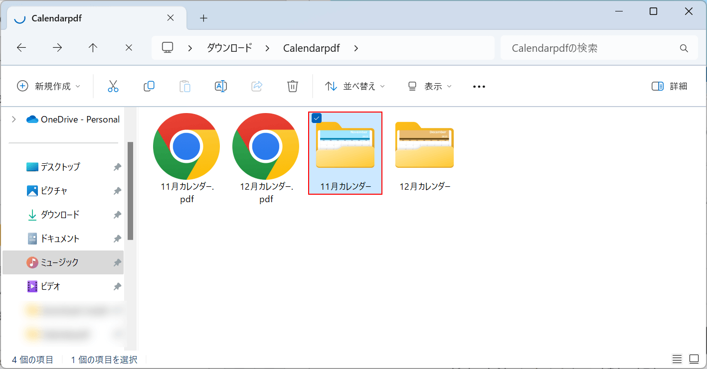Expand OneDrive - Personal tree node
The height and width of the screenshot is (369, 707).
coord(14,119)
